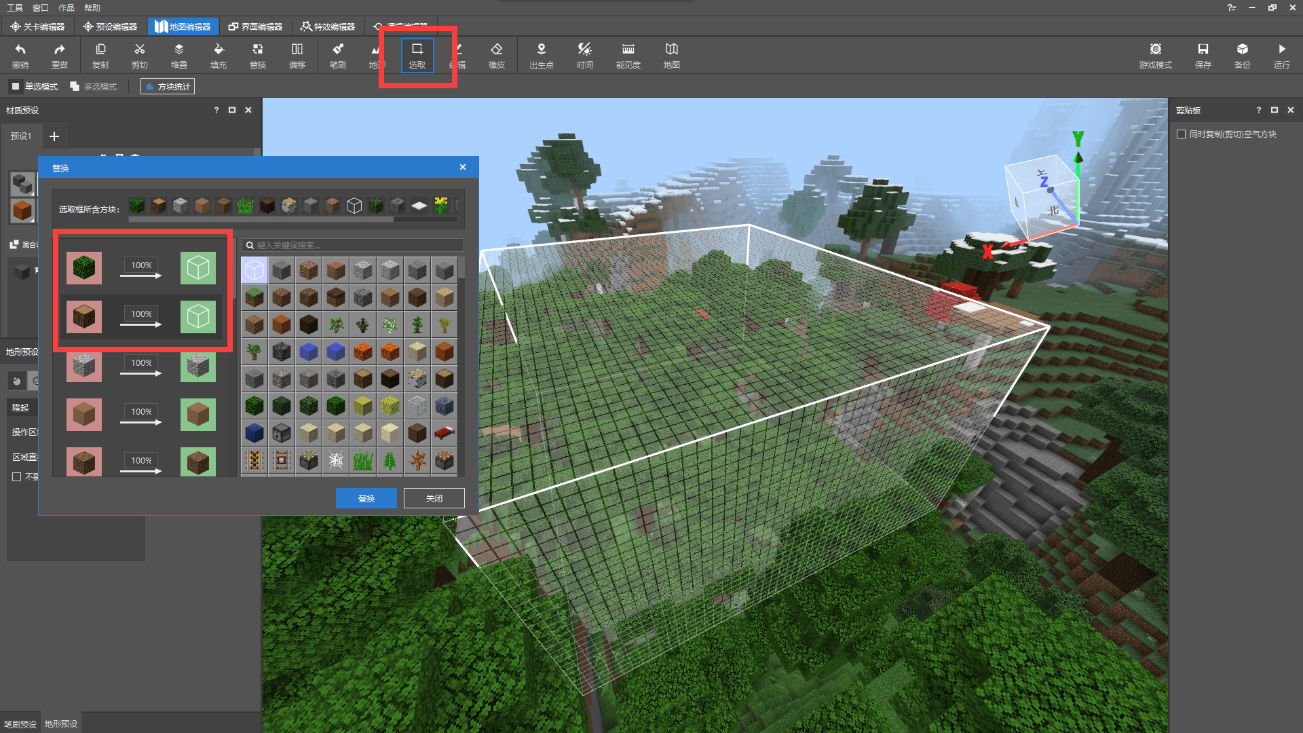Copy selection using 复制 tool
The image size is (1303, 733).
(x=100, y=56)
